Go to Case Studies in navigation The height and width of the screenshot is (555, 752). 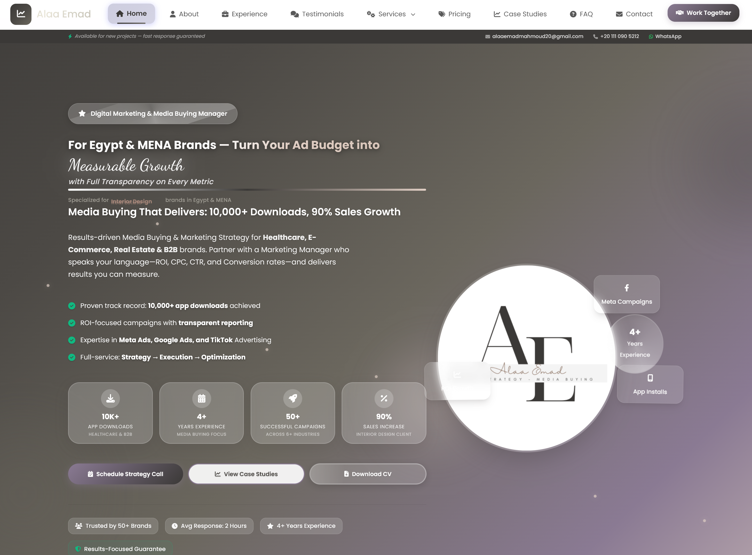pos(520,14)
